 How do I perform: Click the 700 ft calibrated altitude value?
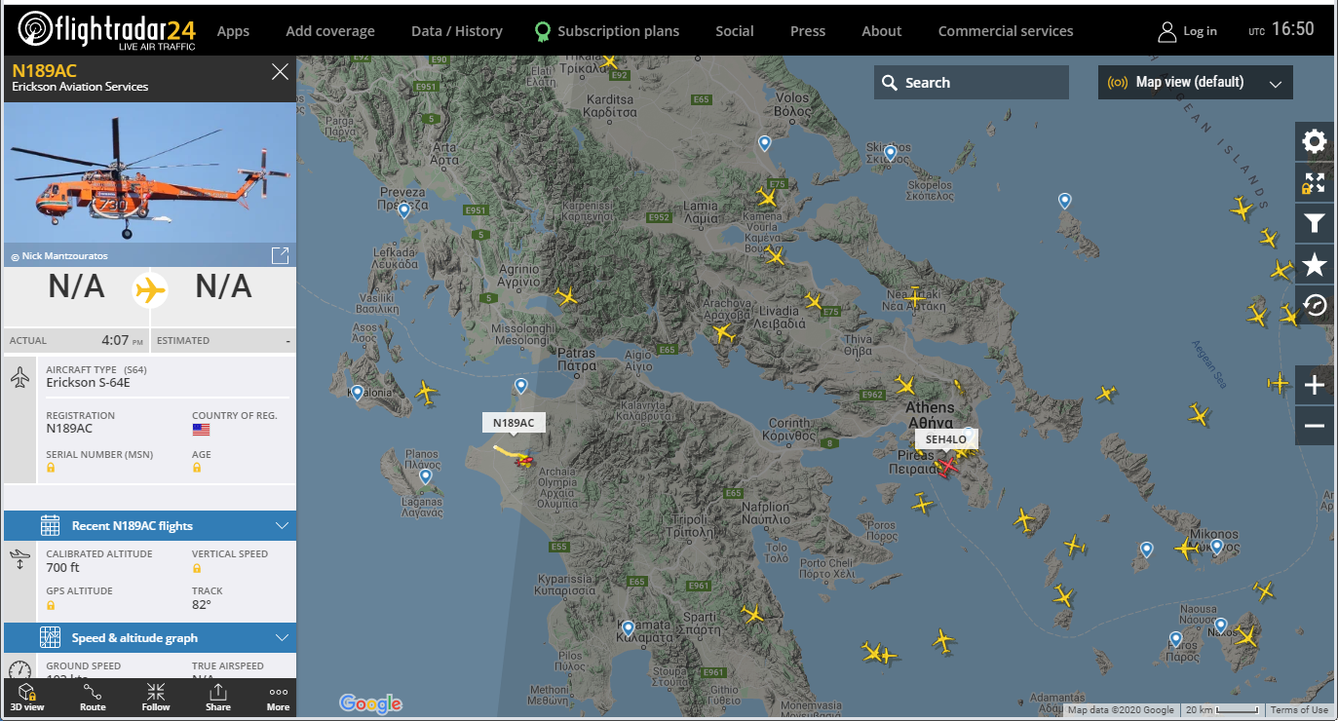click(x=63, y=568)
